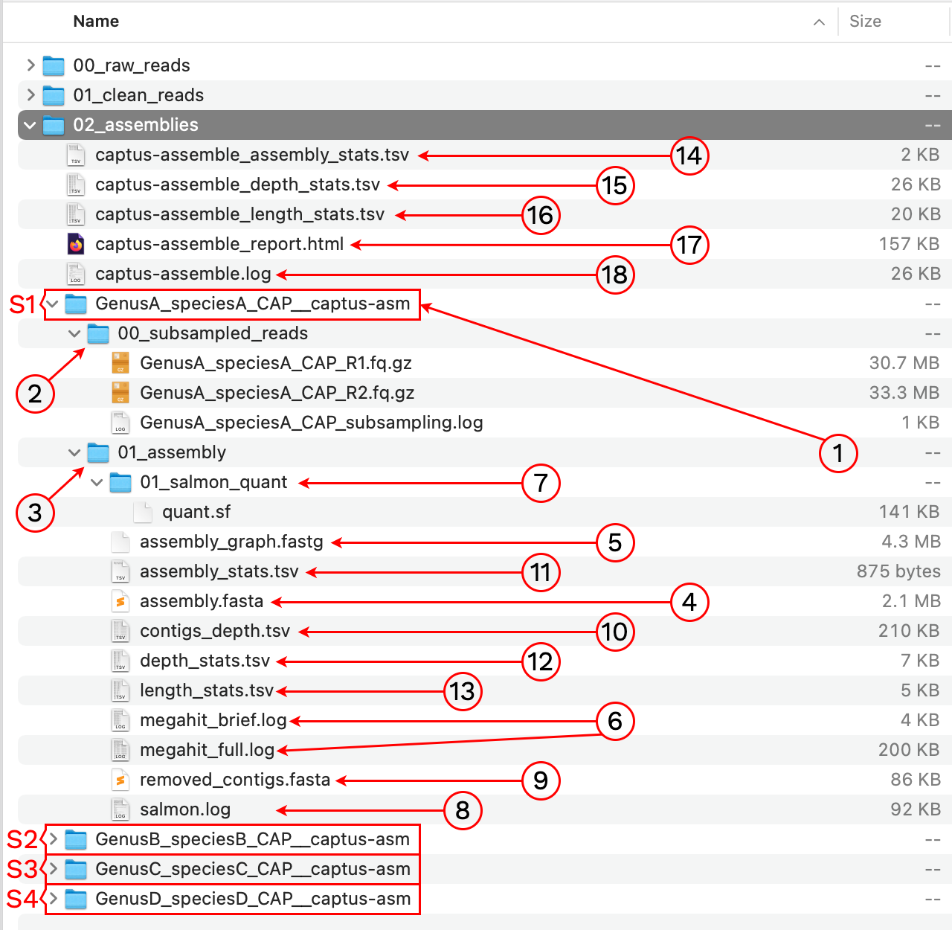Click the length_stats.tsv file icon
The width and height of the screenshot is (952, 930).
[120, 690]
